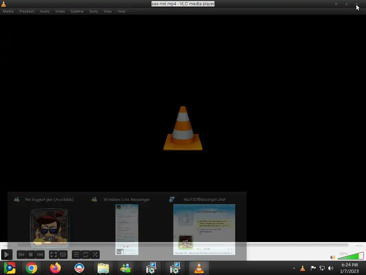
Task: Open the Help menu
Action: click(122, 11)
